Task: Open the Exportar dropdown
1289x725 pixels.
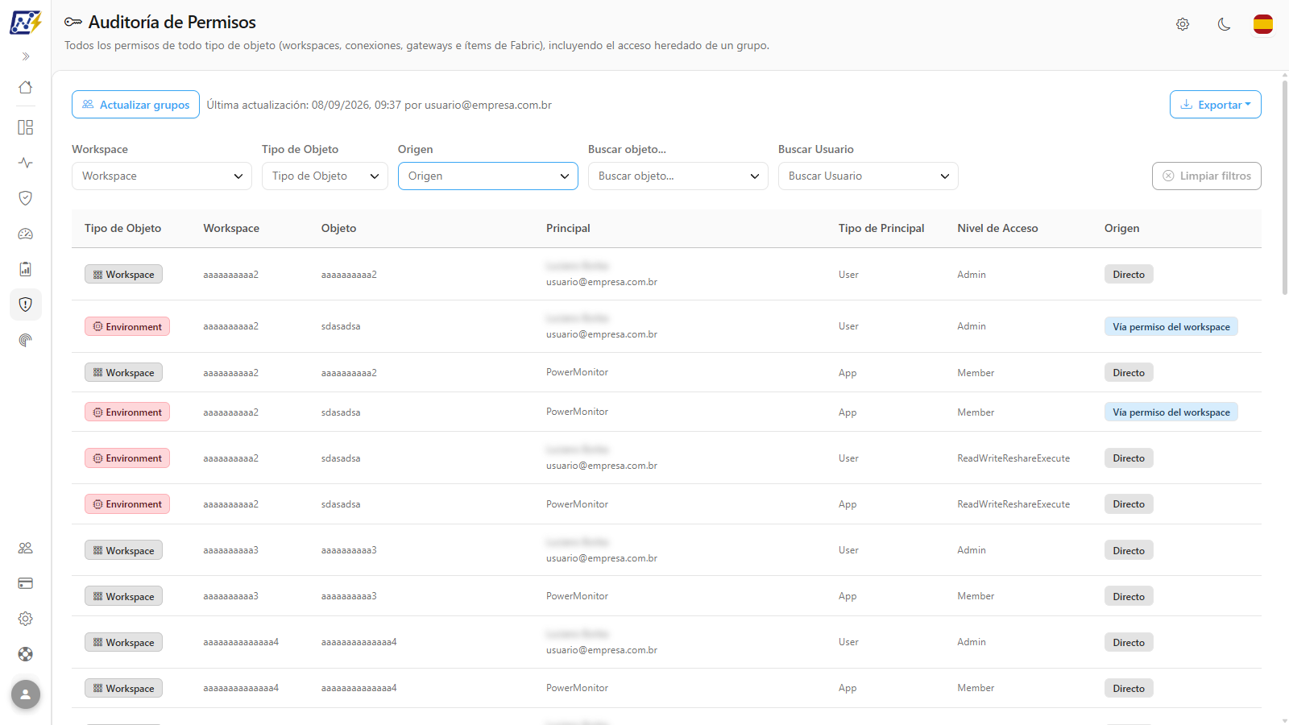Action: (1216, 105)
